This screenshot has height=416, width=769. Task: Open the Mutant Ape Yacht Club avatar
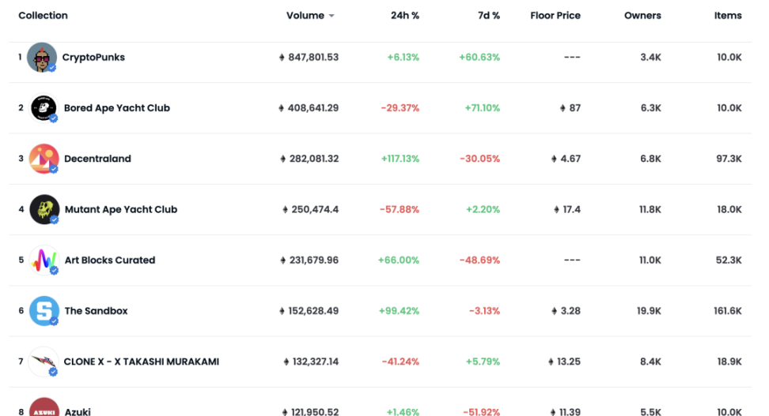click(44, 209)
